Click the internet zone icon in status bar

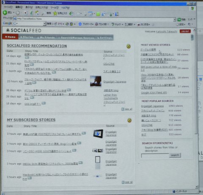tap(174, 191)
